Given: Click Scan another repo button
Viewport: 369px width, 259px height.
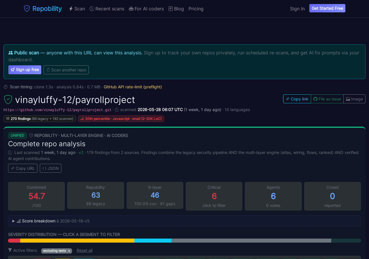Looking at the screenshot, I should pyautogui.click(x=66, y=70).
